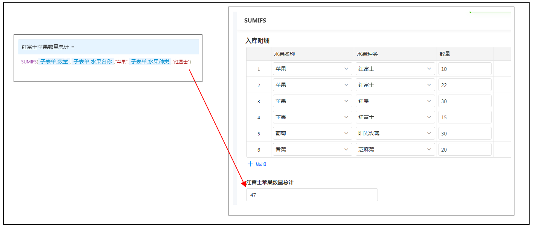Viewport: 539px width, 236px height.
Task: Select the quantity field containing 22
Action: pyautogui.click(x=464, y=85)
